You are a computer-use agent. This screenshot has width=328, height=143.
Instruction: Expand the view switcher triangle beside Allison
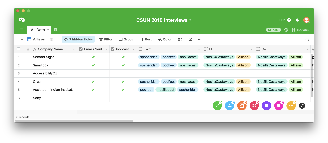pyautogui.click(x=22, y=40)
